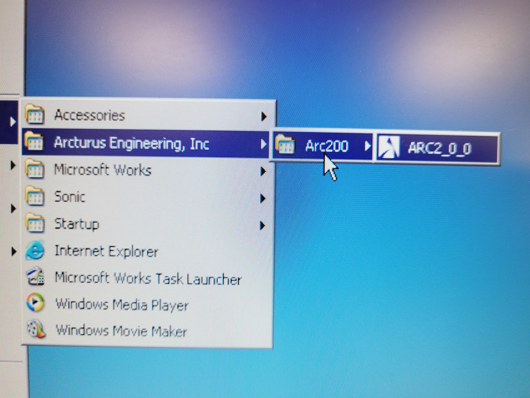Image resolution: width=530 pixels, height=398 pixels.
Task: Expand the Sonic submenu arrow
Action: pos(263,199)
